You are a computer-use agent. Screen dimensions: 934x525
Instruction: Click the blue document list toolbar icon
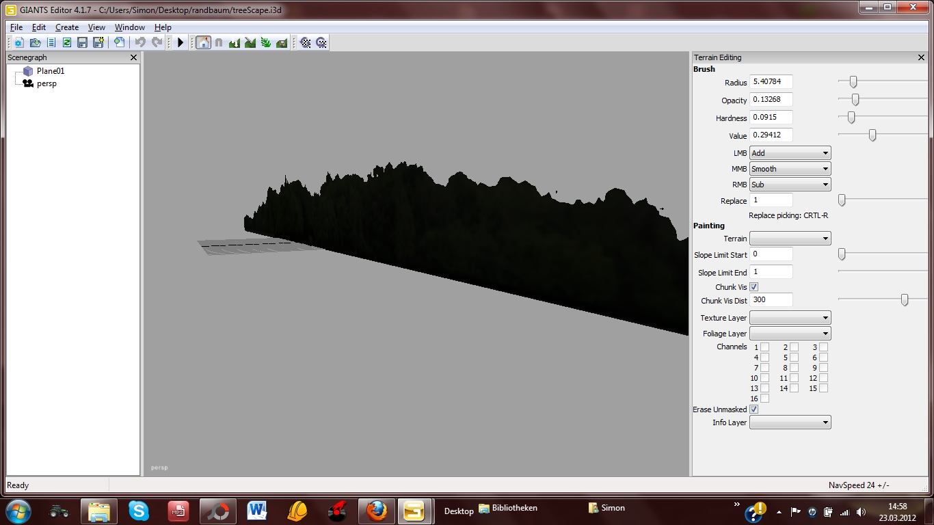pyautogui.click(x=51, y=42)
